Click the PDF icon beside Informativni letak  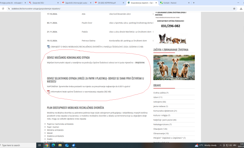(x=48, y=92)
